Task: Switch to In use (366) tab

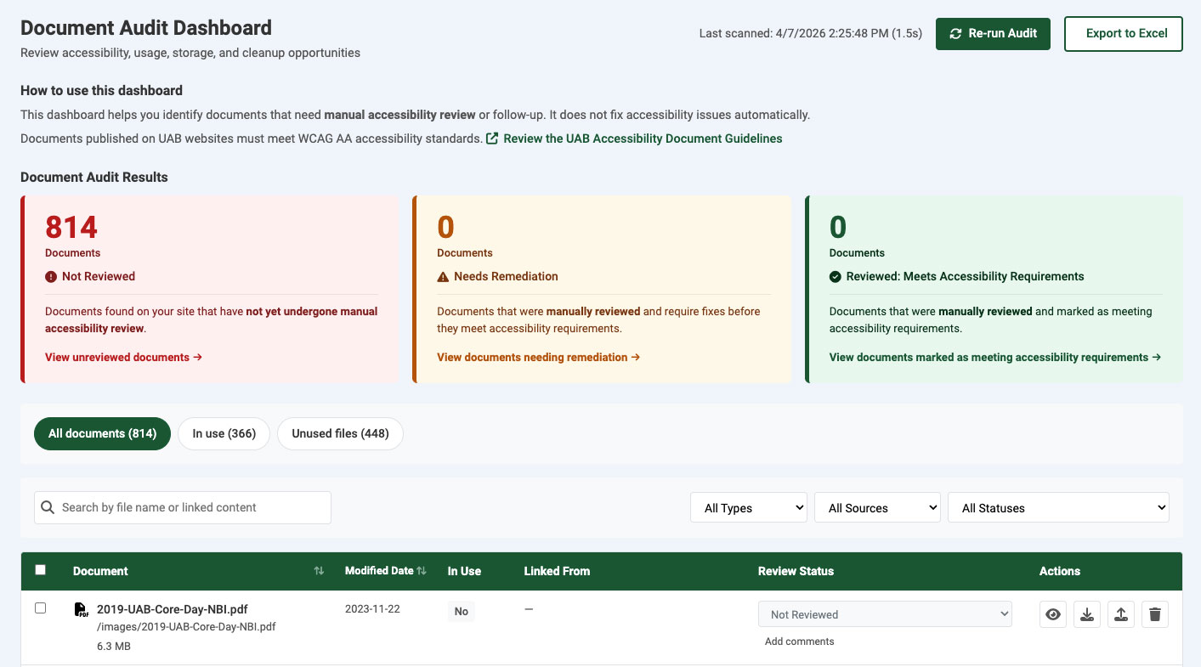Action: (224, 433)
